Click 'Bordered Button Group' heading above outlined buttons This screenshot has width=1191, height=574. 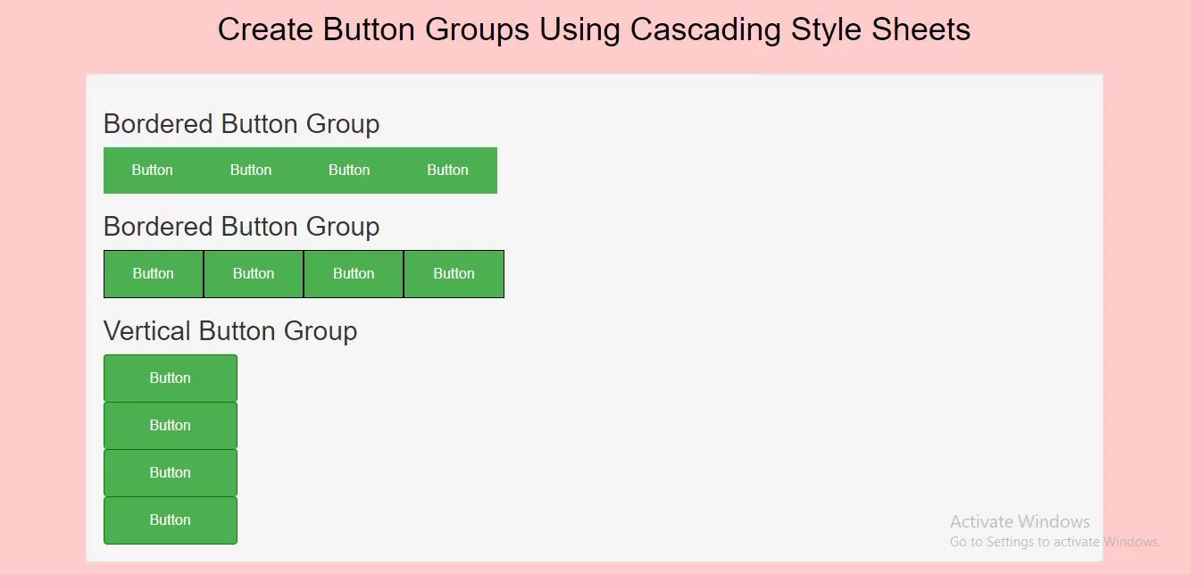(x=241, y=227)
